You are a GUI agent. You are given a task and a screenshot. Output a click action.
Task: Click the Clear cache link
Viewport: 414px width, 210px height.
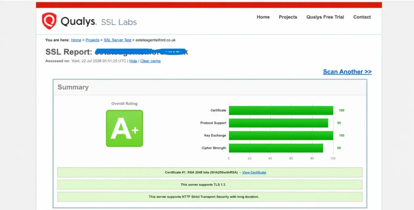(150, 61)
